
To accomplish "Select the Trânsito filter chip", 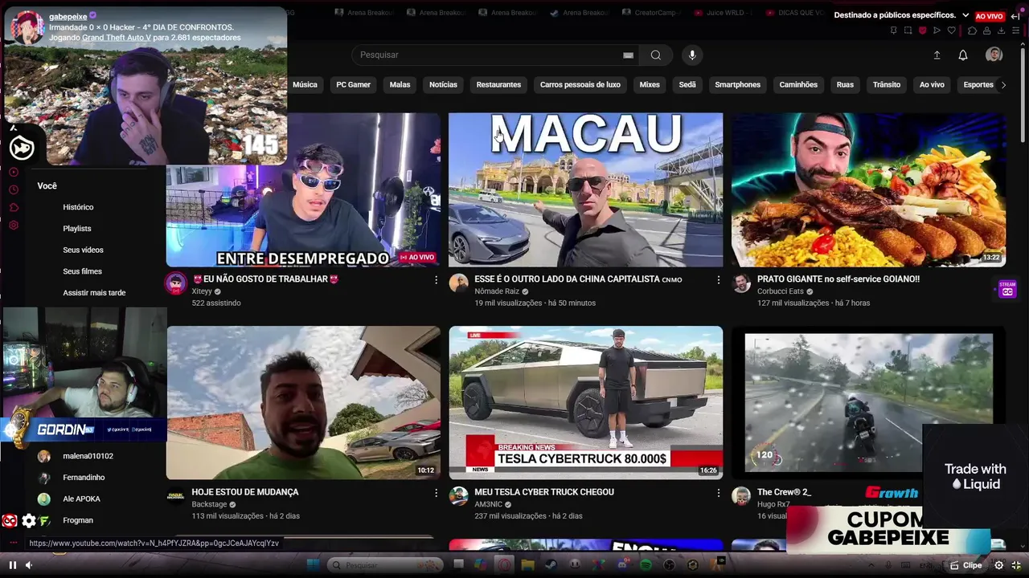I will pyautogui.click(x=887, y=84).
